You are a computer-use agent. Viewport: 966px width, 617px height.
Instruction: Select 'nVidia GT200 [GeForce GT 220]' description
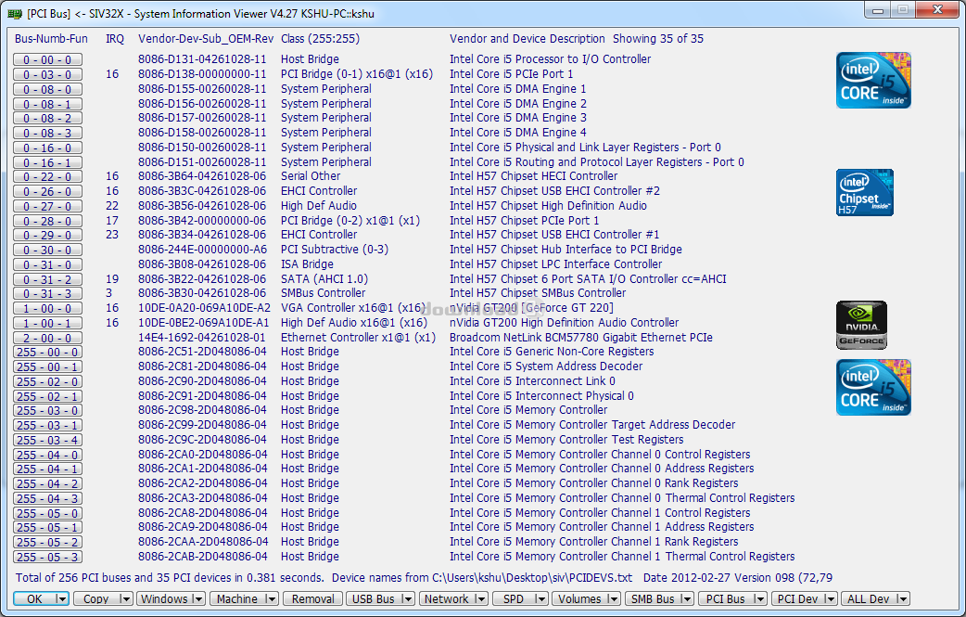coord(531,308)
